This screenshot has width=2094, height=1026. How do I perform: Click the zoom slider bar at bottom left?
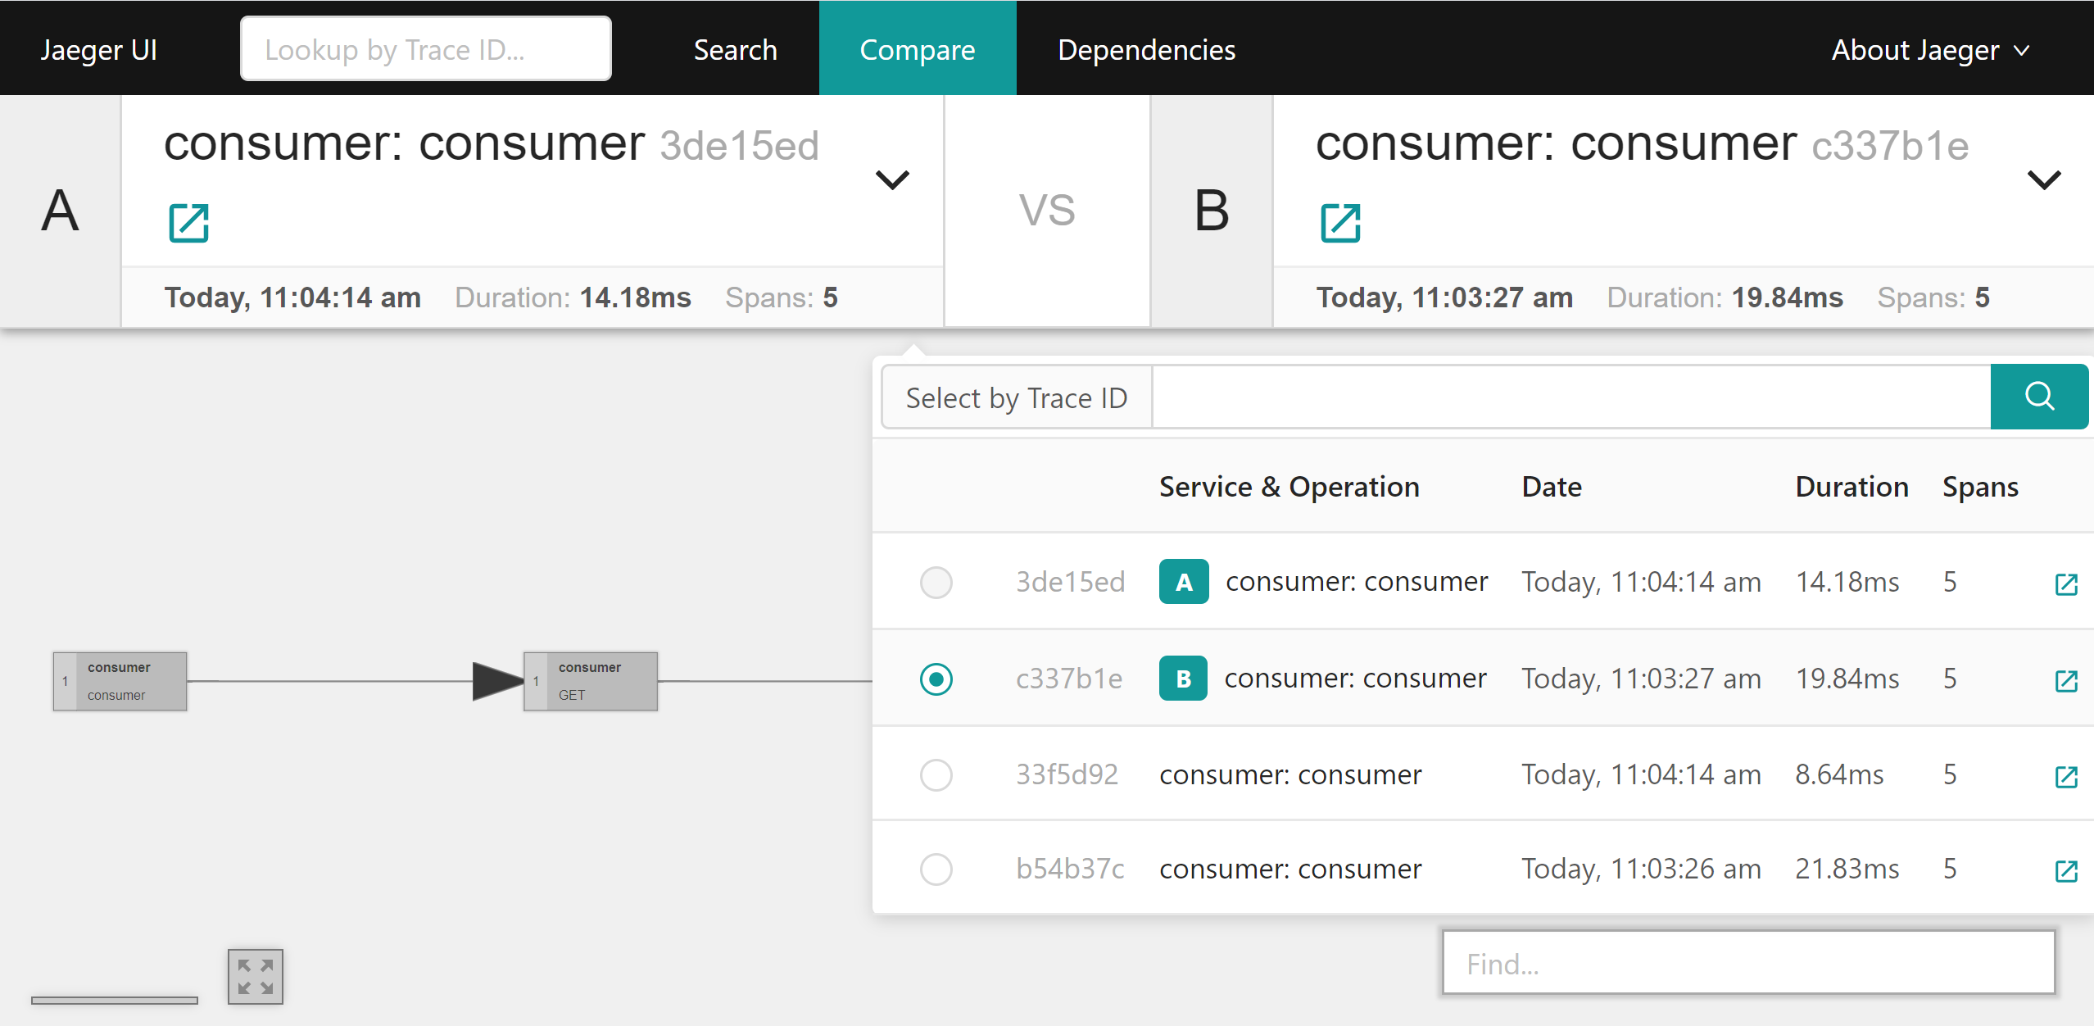(115, 1000)
